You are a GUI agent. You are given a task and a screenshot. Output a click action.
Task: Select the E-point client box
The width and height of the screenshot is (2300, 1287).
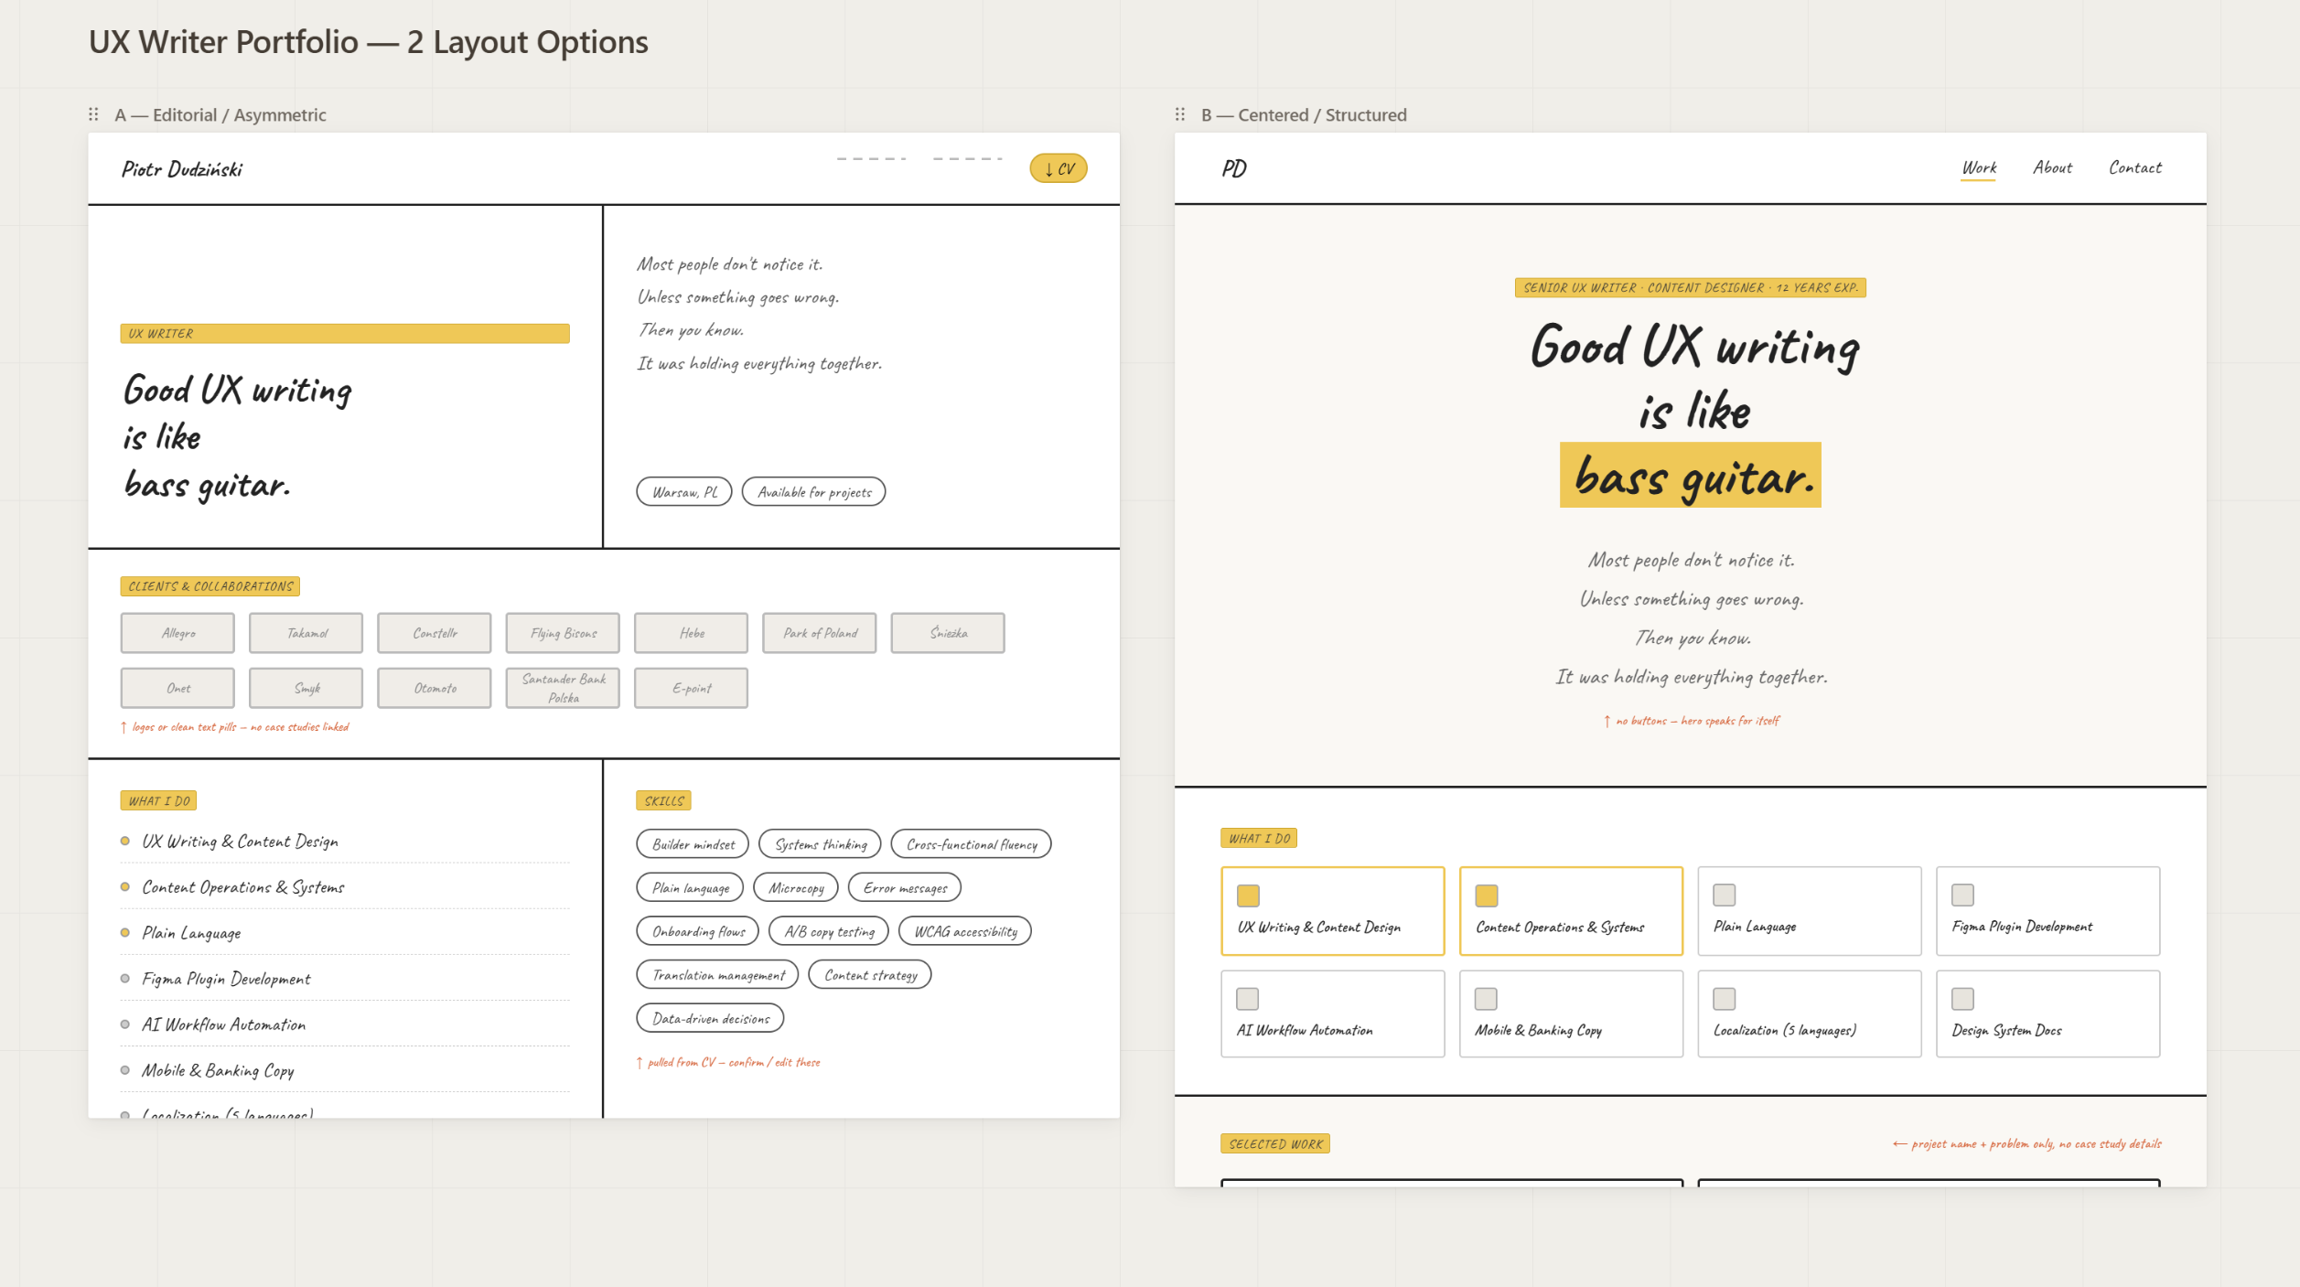(x=691, y=688)
